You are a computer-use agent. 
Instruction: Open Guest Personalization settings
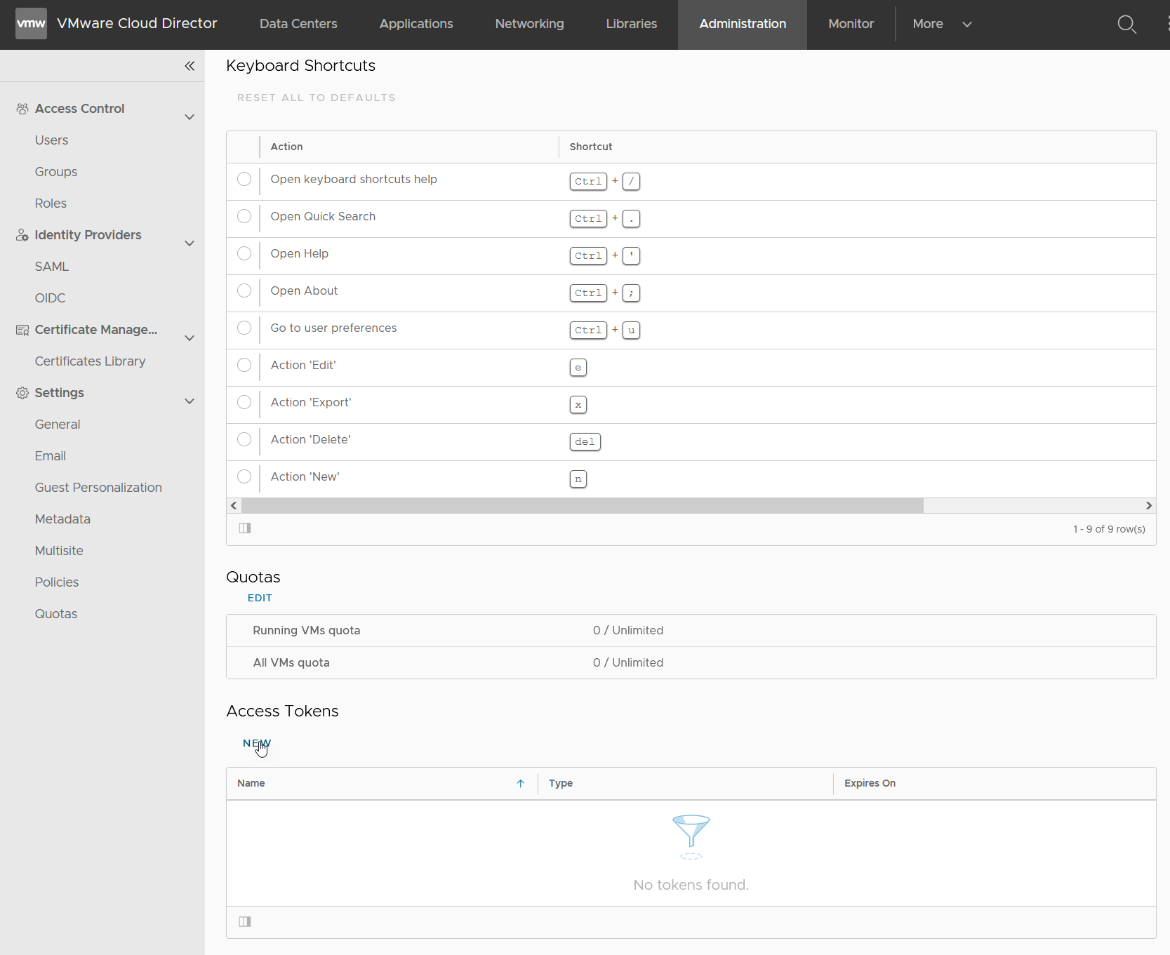click(x=98, y=488)
